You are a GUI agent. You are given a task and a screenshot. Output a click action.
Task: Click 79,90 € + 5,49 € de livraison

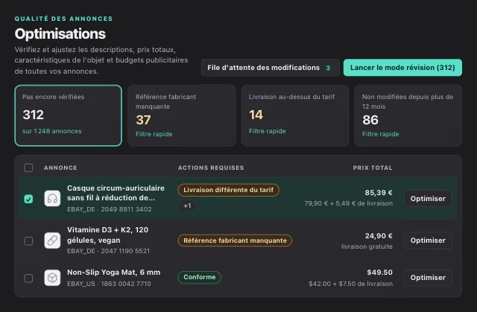pyautogui.click(x=348, y=203)
